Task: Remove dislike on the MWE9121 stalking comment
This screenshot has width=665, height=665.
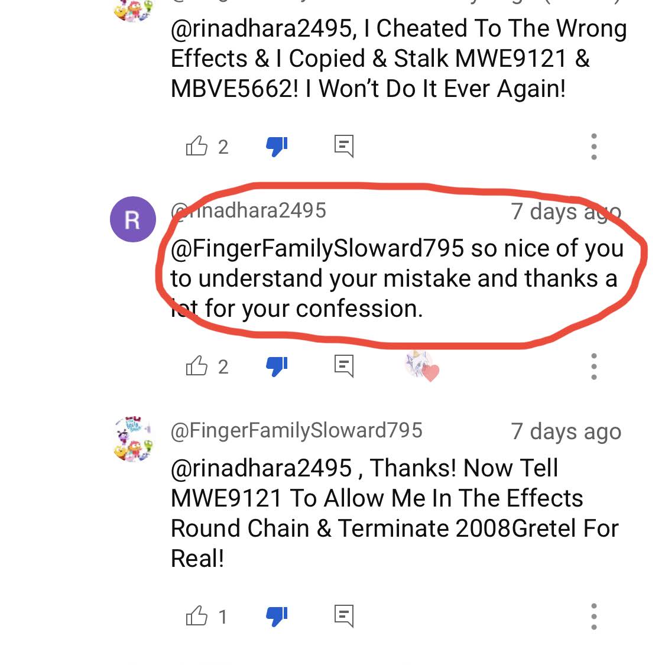Action: pos(277,147)
